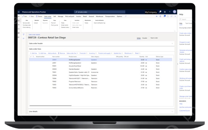Image resolution: width=208 pixels, height=130 pixels.
Task: Select the Invoice ribbon tab
Action: tap(78, 17)
